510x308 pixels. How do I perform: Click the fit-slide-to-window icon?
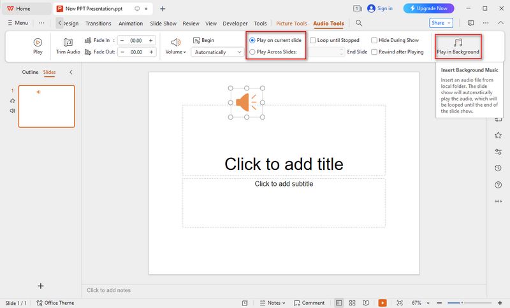click(x=400, y=303)
